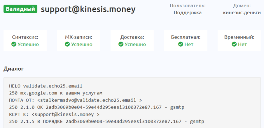This screenshot has width=264, height=128.
Task: Click the check icon under MX-записи
Action: (x=67, y=44)
